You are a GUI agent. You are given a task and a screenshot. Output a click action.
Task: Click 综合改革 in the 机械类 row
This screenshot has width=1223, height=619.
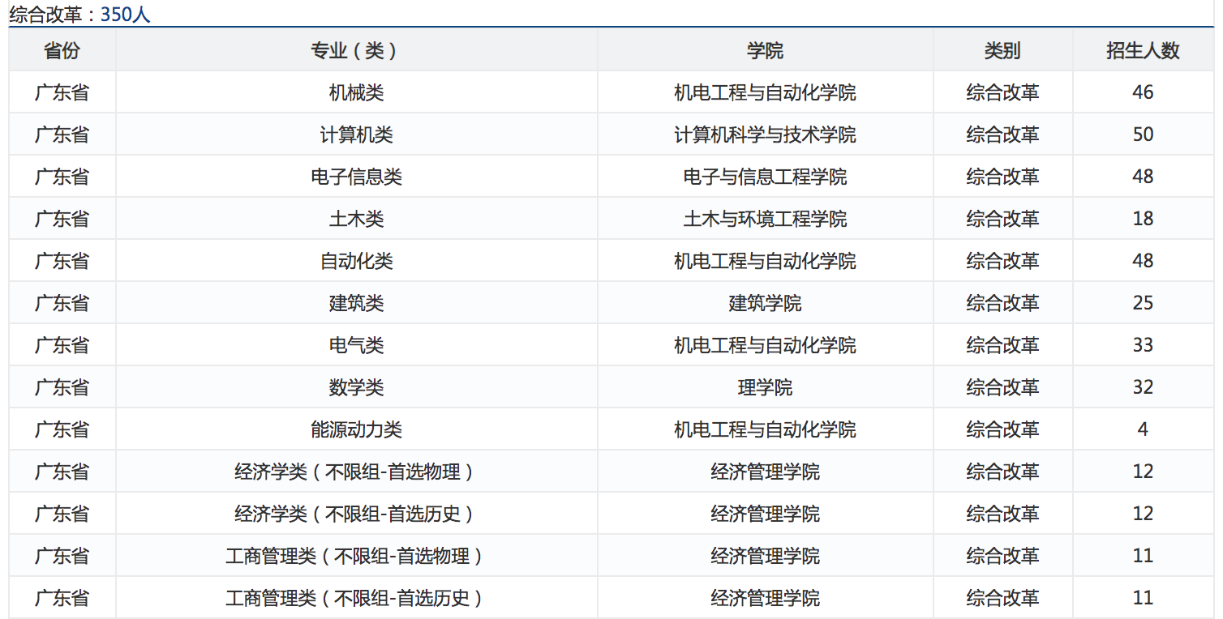pyautogui.click(x=1002, y=92)
